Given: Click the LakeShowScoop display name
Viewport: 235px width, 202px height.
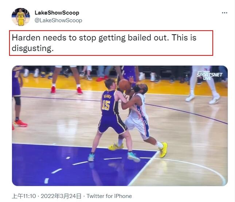Looking at the screenshot, I should click(57, 13).
